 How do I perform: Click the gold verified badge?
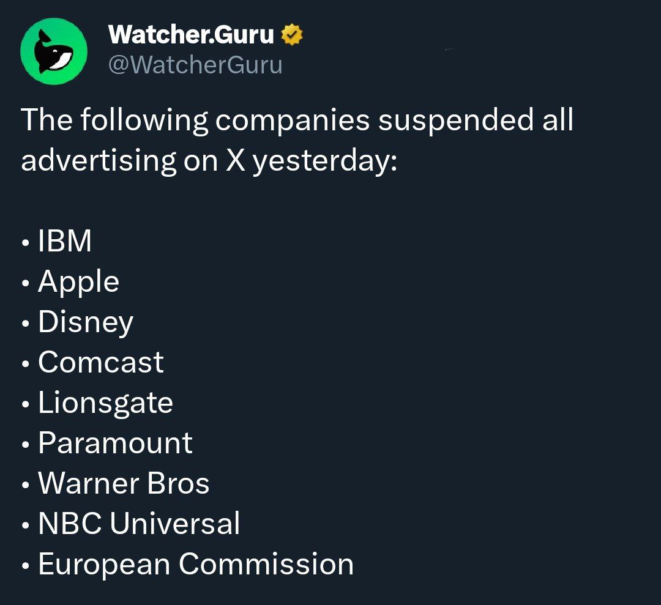click(x=292, y=36)
